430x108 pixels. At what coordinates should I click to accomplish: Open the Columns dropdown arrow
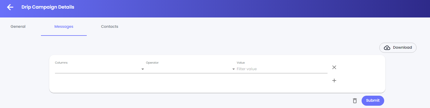(143, 69)
